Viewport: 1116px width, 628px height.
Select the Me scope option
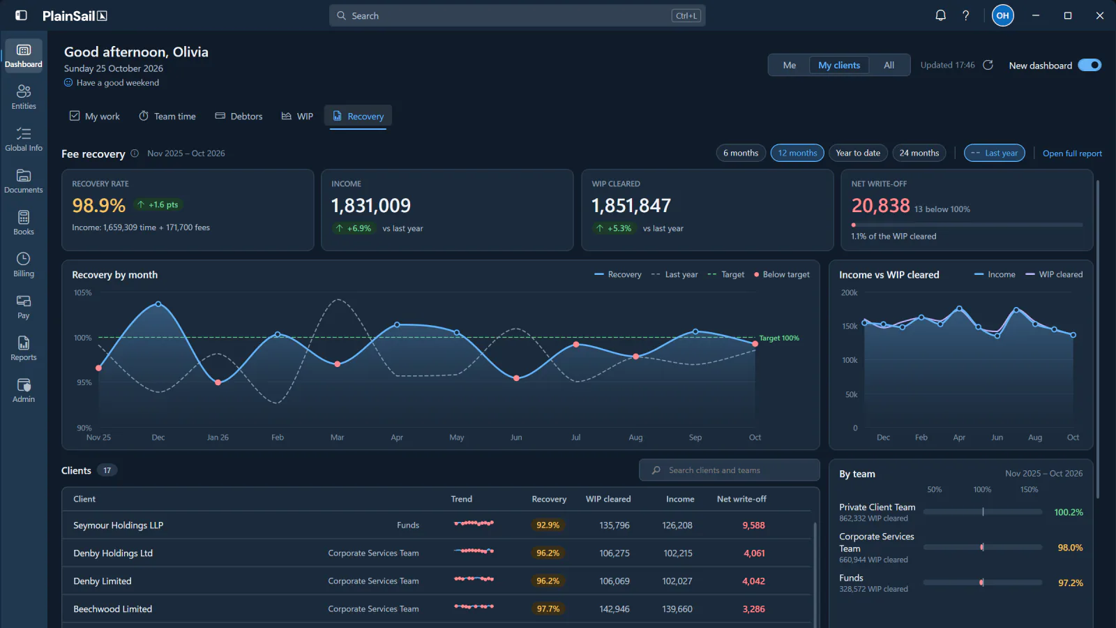click(790, 65)
